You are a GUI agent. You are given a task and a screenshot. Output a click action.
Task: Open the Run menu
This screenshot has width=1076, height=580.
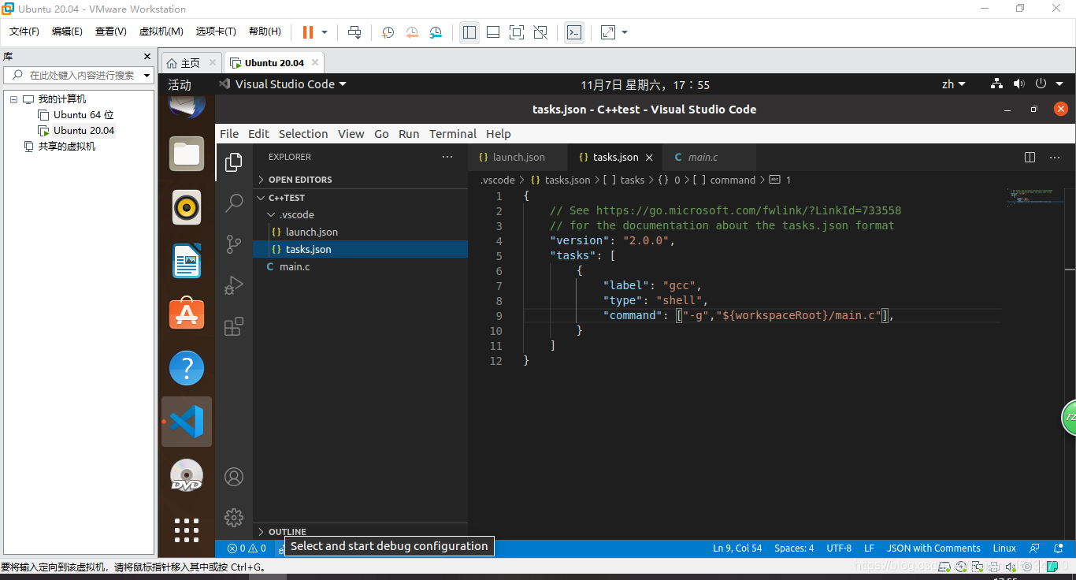coord(409,134)
